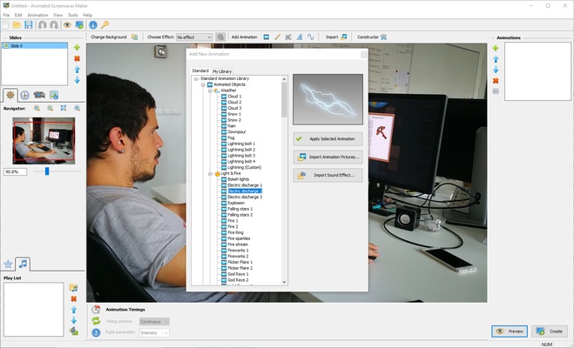Switch to the clock timing settings tab
This screenshot has height=348, width=574.
(24, 95)
